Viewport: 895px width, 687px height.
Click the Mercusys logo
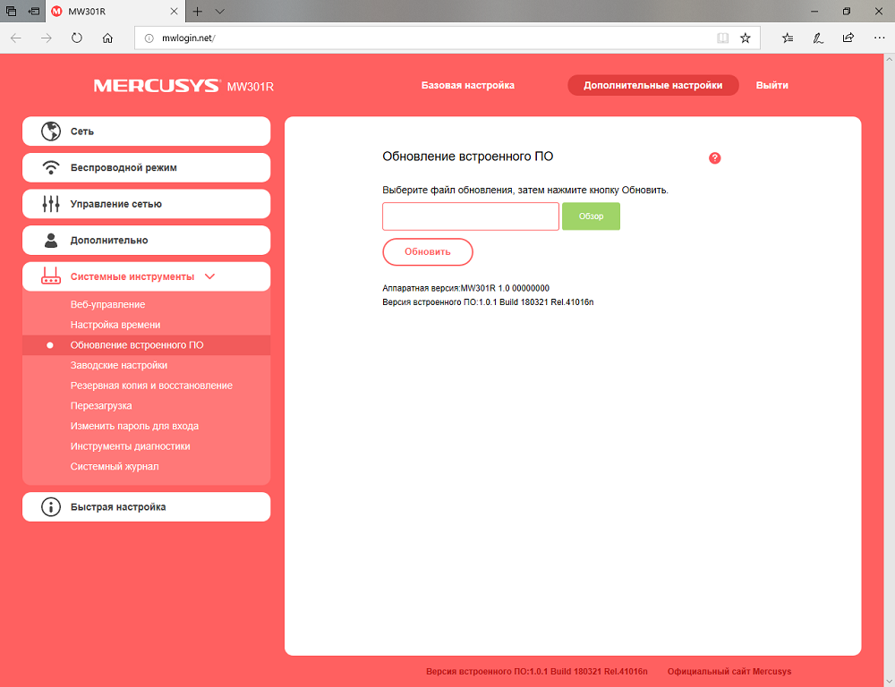pyautogui.click(x=157, y=86)
